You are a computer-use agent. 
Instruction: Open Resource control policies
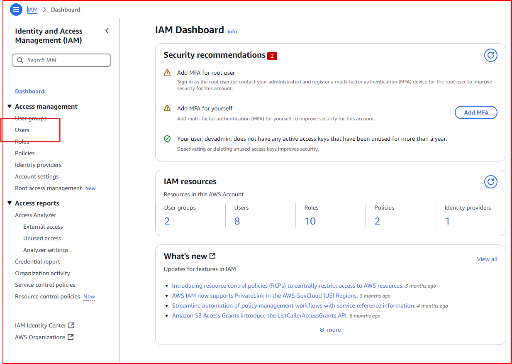point(48,296)
